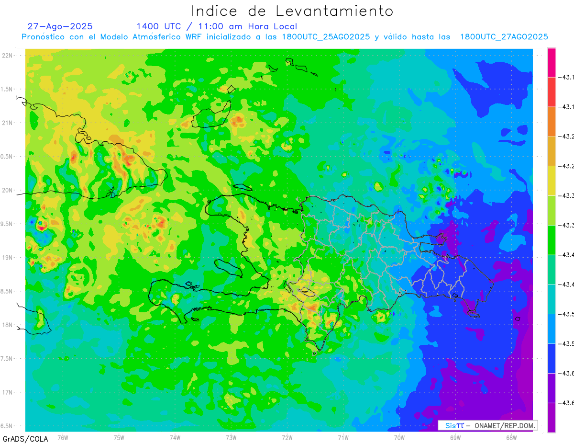574x444 pixels.
Task: Click the "20N" latitude axis label
Action: [x=8, y=190]
